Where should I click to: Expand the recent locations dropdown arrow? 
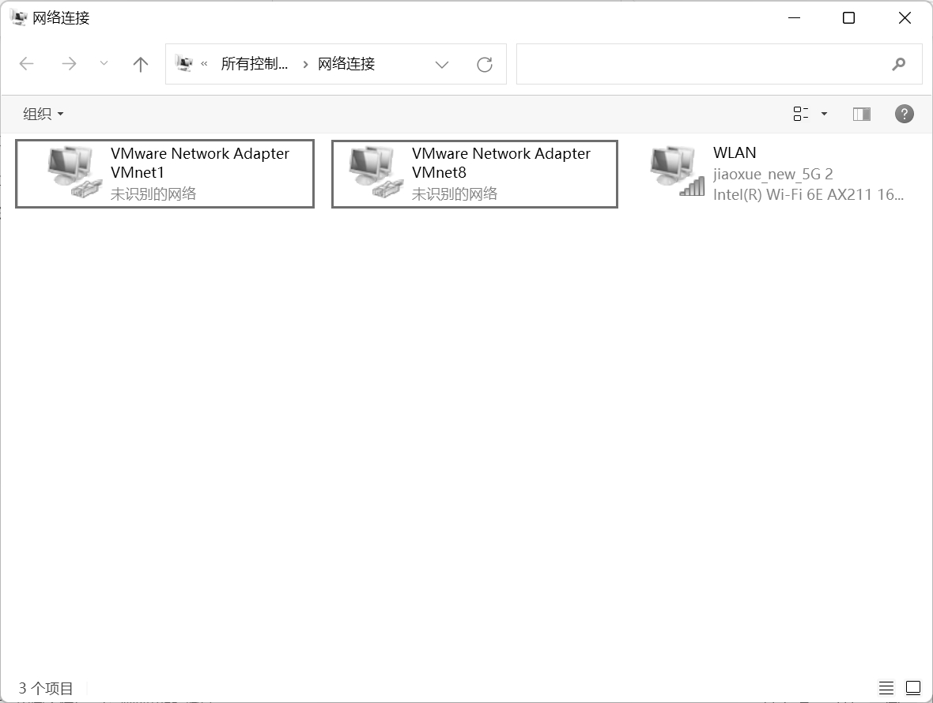click(x=104, y=64)
